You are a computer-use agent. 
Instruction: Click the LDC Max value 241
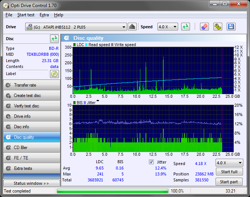pos(100,174)
